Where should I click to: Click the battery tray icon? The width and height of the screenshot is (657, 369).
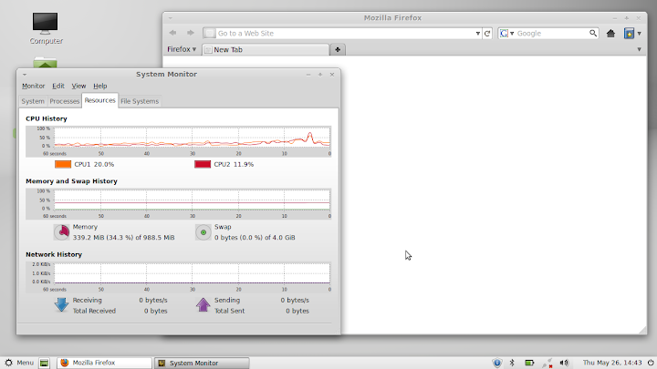pos(529,363)
